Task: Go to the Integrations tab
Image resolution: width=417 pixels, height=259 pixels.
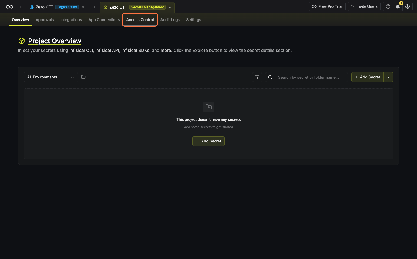Action: (71, 20)
